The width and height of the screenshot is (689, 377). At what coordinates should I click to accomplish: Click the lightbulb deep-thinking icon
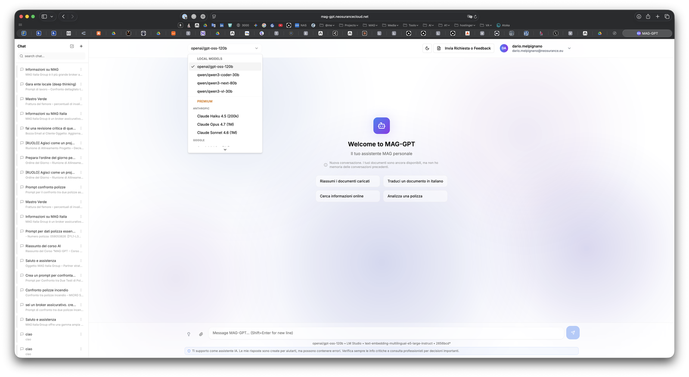[189, 334]
